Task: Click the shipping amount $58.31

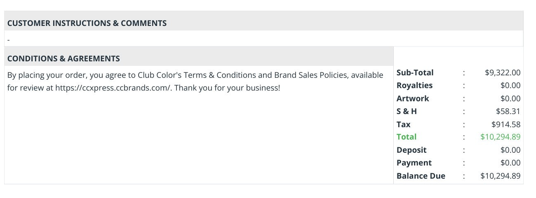Action: (508, 111)
